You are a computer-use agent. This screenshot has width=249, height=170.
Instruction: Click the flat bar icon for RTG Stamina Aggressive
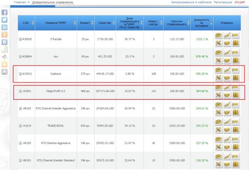[x=236, y=139]
